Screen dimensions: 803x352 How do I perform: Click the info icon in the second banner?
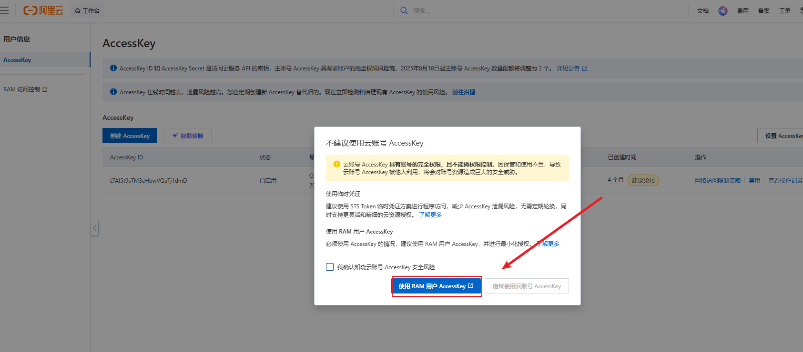click(x=113, y=92)
